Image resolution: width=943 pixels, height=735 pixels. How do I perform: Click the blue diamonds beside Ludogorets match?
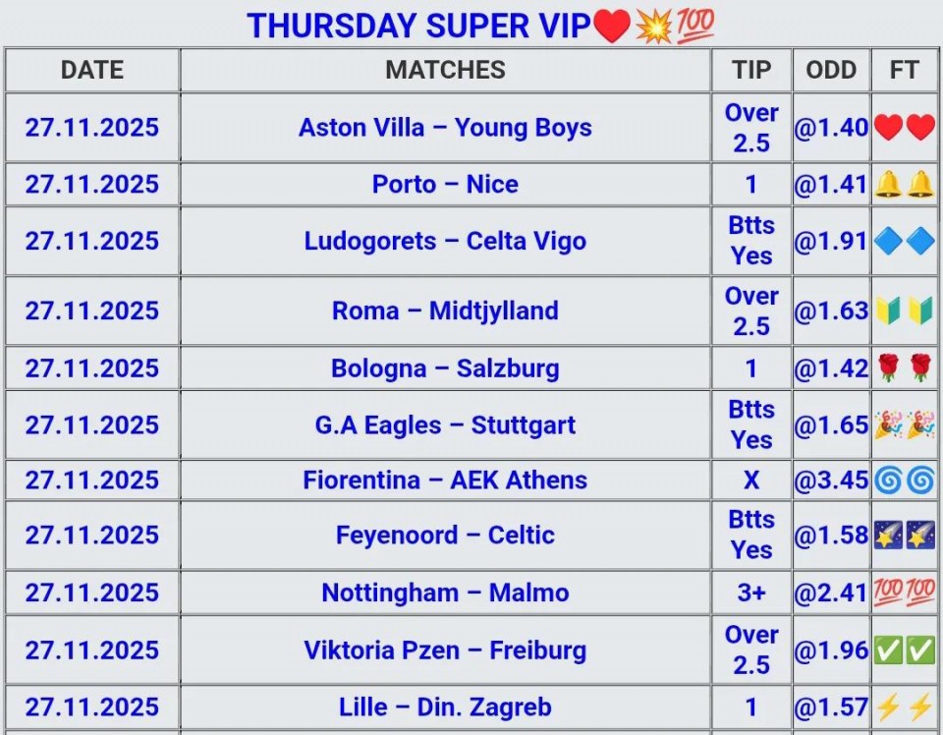pyautogui.click(x=904, y=242)
